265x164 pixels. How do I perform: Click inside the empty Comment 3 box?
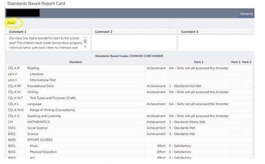coord(216,42)
